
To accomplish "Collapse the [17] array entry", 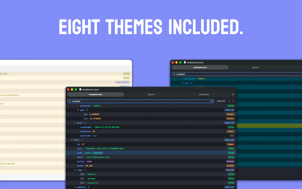I will click(x=71, y=140).
